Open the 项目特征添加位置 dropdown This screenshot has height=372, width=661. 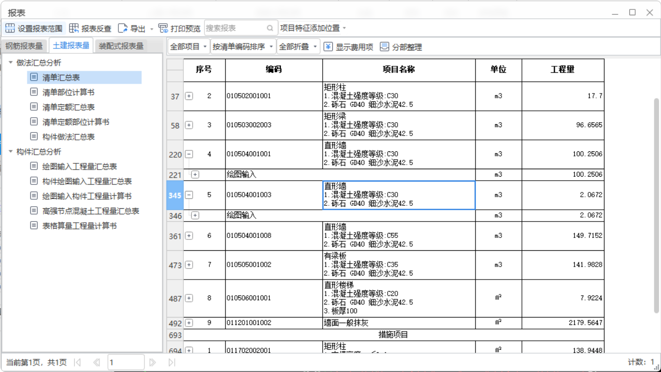[x=313, y=28]
